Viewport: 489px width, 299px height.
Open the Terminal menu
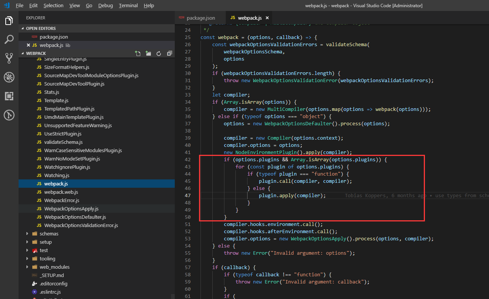pos(128,6)
